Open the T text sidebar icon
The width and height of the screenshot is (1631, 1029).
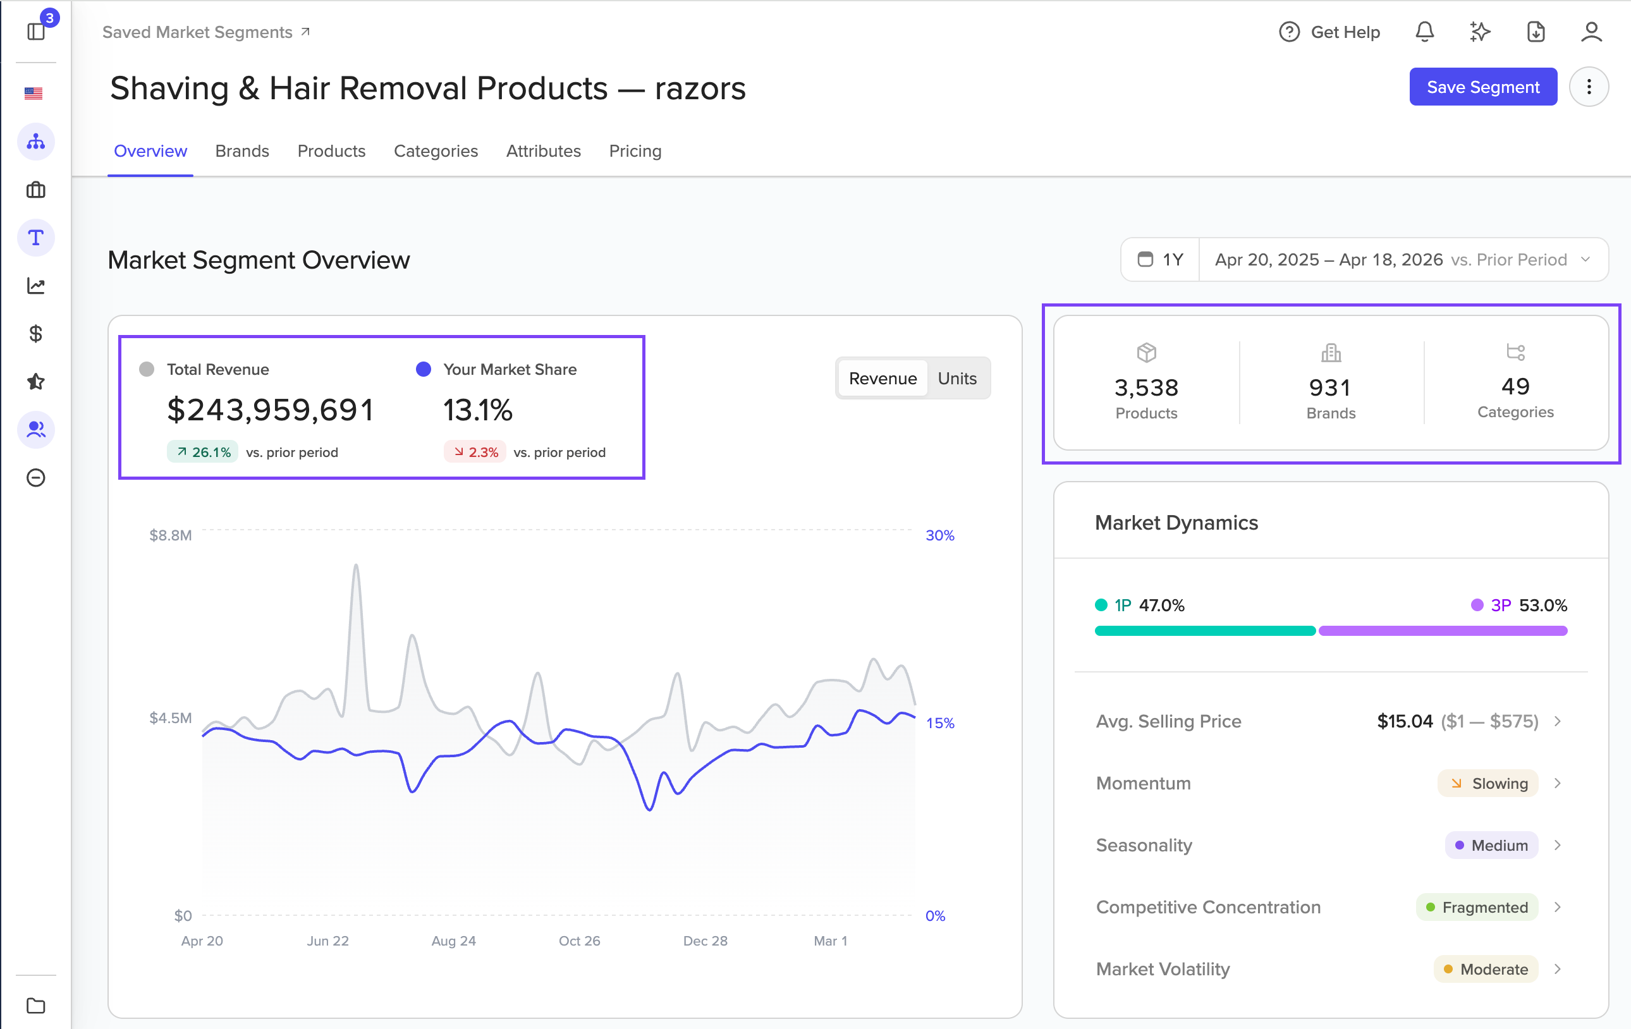coord(36,238)
